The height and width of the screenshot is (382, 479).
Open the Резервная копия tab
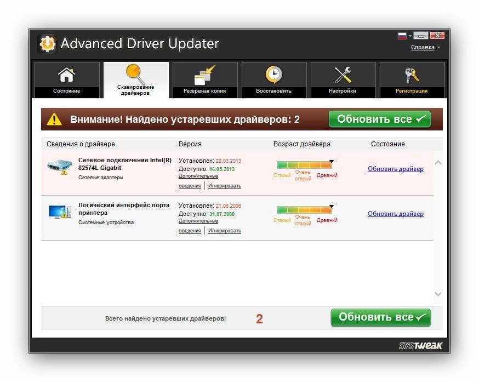[205, 80]
